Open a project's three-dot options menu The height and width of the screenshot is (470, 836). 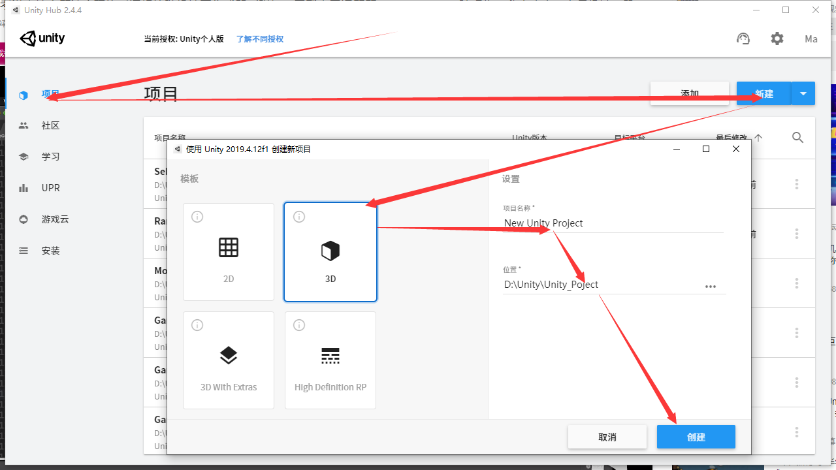pyautogui.click(x=796, y=184)
